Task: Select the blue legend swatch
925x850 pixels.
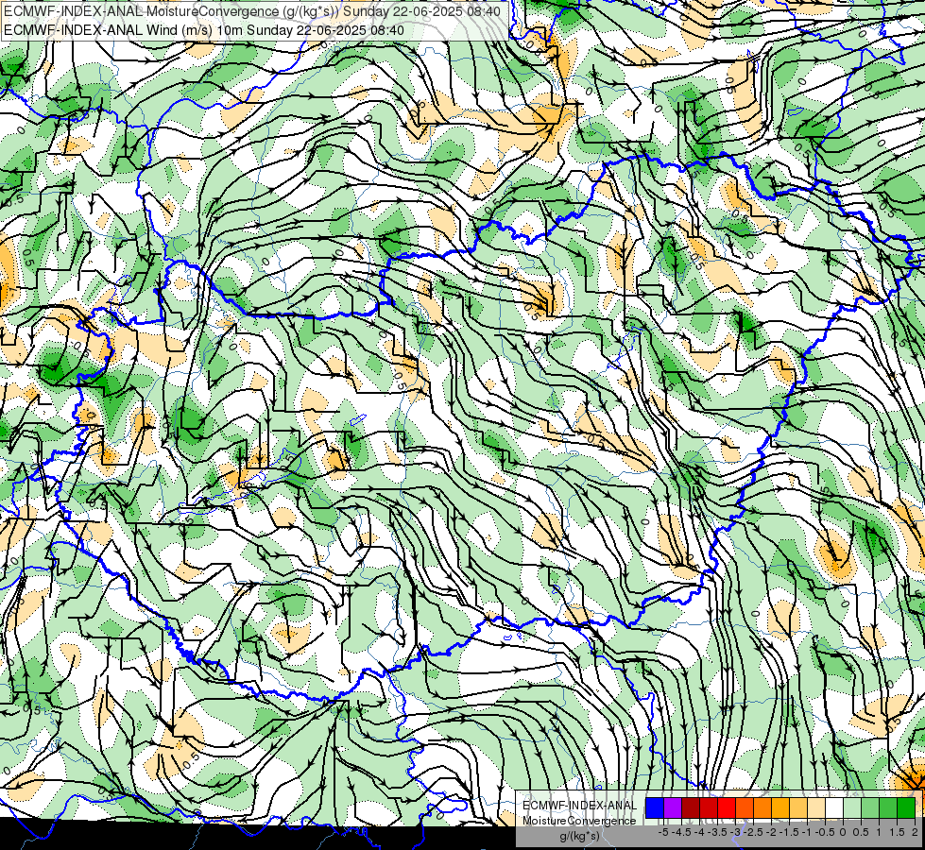Action: pyautogui.click(x=655, y=807)
